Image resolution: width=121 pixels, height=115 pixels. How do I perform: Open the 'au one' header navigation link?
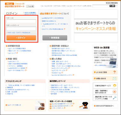point(69,6)
